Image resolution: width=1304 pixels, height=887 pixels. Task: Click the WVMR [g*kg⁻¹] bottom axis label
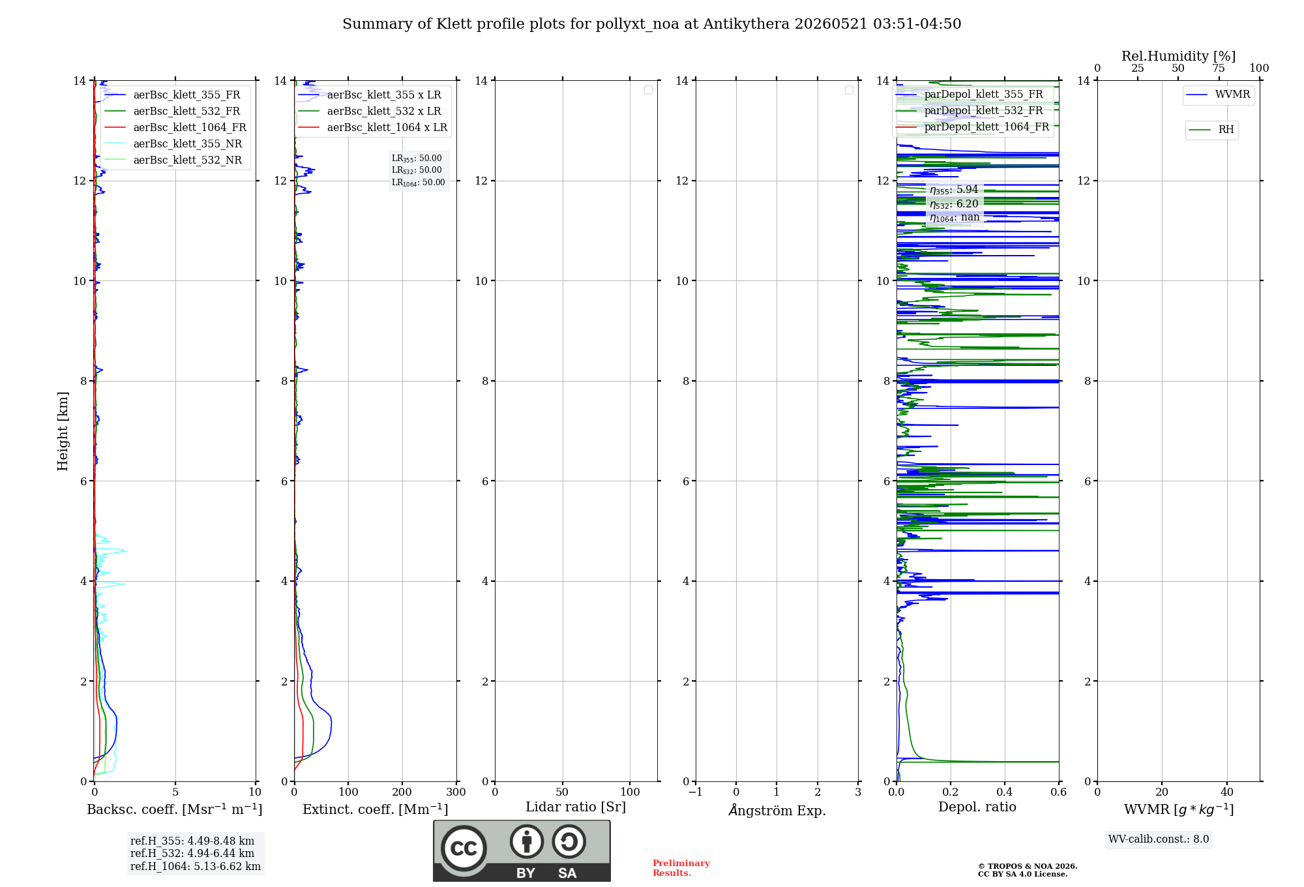point(1179,809)
